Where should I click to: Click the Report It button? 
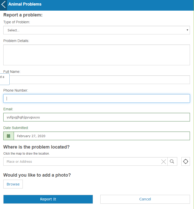(48, 199)
